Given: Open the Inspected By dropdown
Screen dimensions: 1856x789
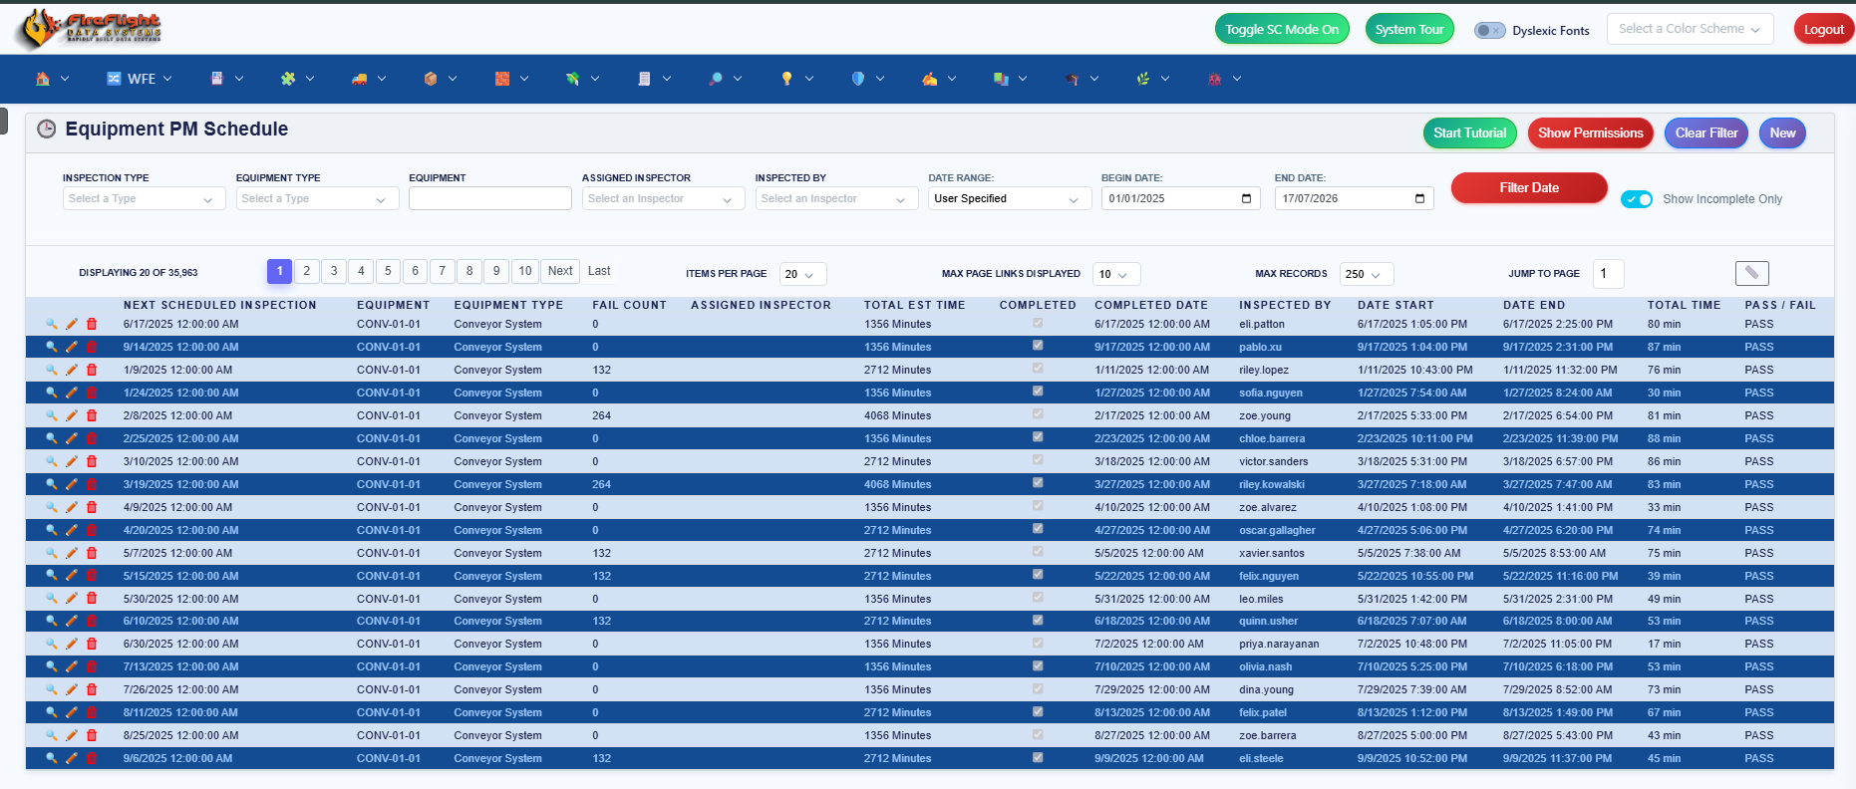Looking at the screenshot, I should [836, 198].
